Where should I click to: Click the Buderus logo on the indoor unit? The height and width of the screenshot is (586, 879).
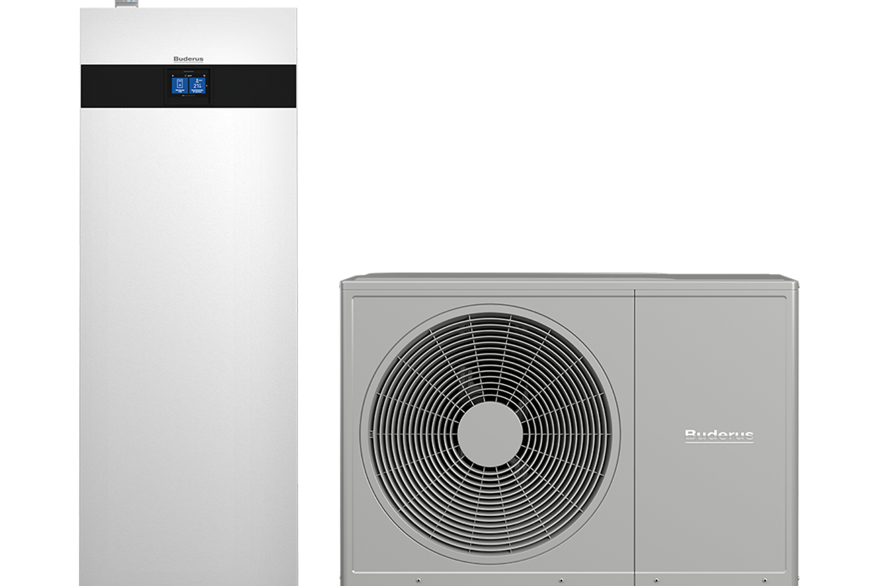pos(188,59)
